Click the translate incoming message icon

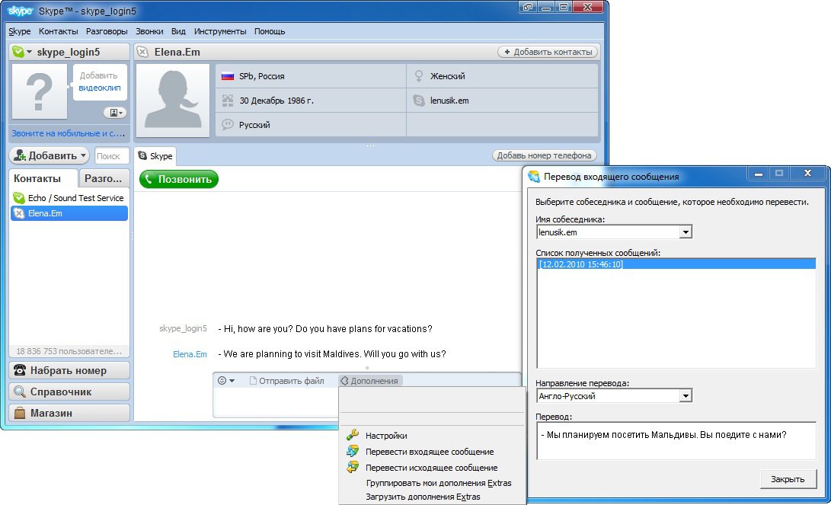[x=353, y=451]
